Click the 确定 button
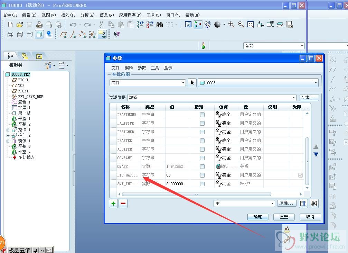This screenshot has width=348, height=253. tap(258, 217)
